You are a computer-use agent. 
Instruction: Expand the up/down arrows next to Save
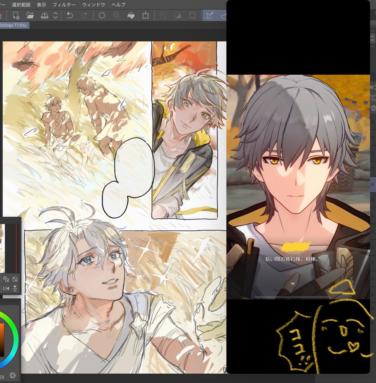coord(56,15)
